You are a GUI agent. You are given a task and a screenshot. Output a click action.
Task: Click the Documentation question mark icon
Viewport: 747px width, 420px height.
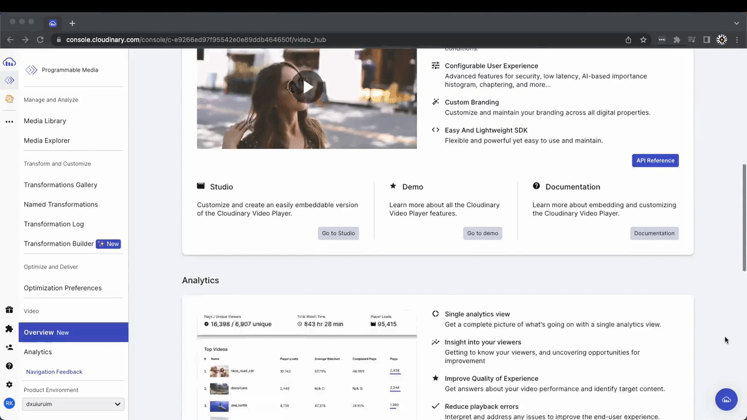537,186
